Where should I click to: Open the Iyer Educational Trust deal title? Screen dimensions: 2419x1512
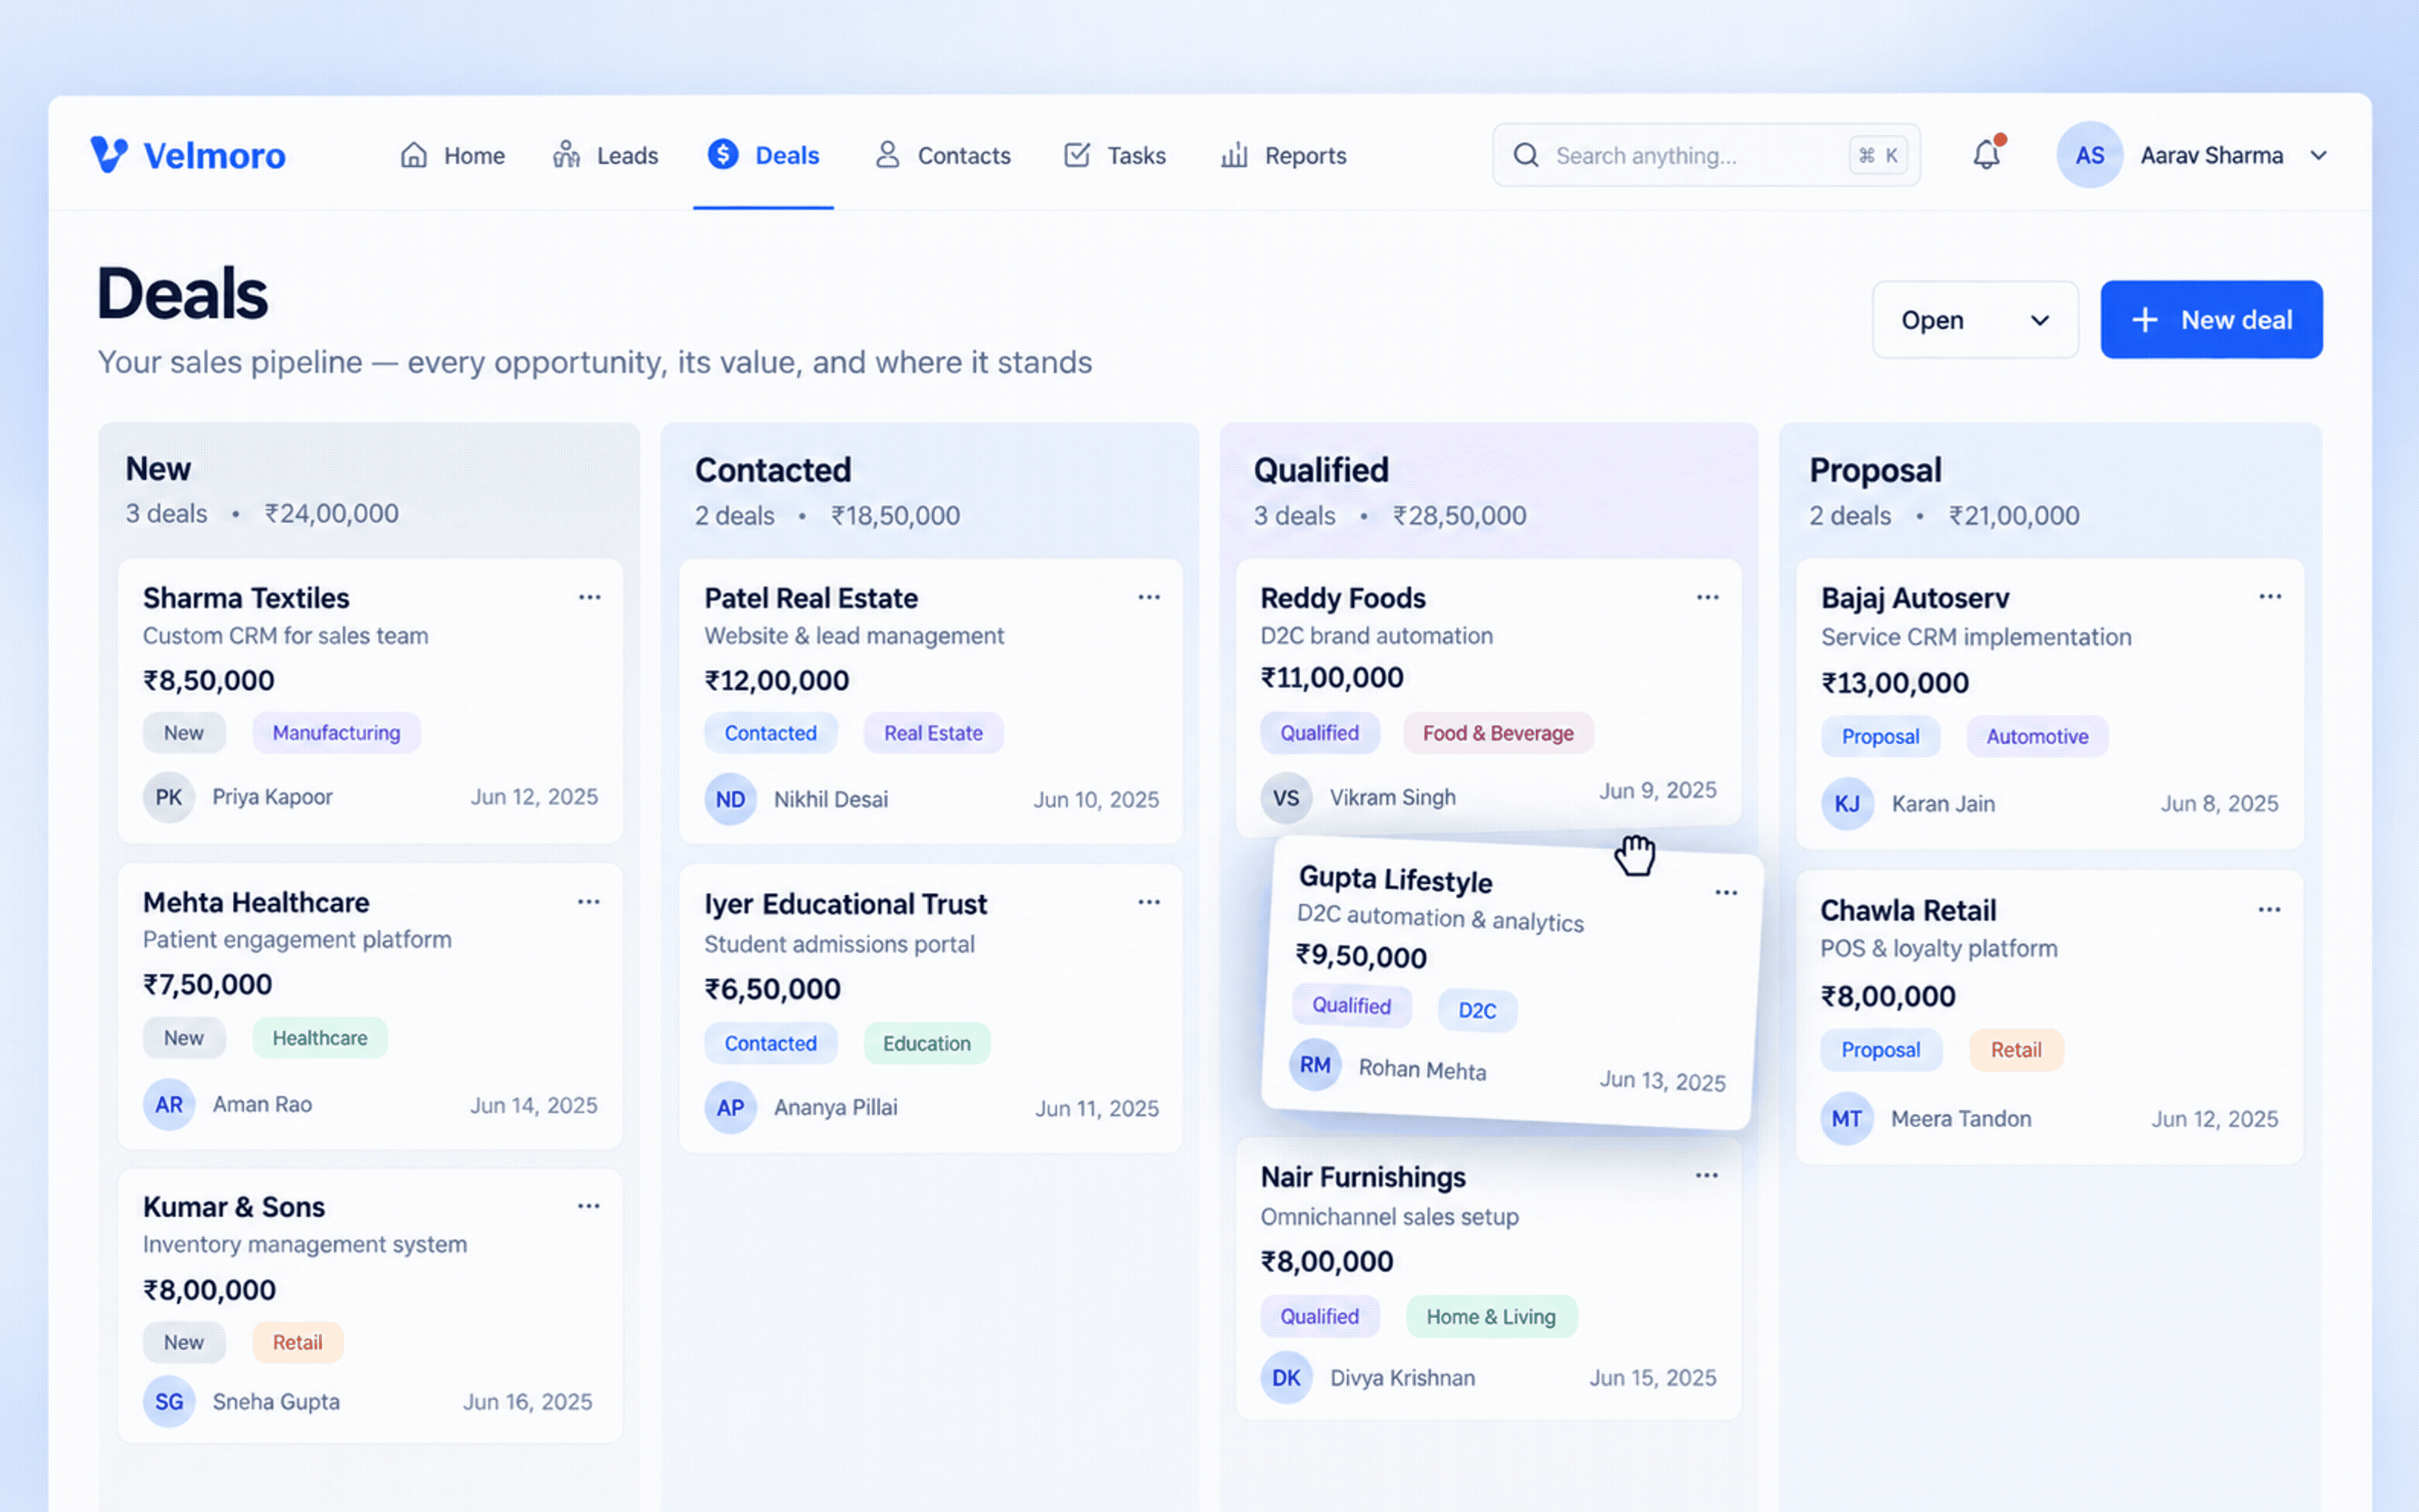[846, 904]
